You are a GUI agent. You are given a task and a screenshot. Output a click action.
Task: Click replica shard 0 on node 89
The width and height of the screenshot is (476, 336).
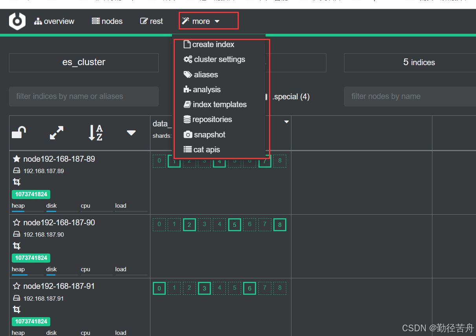click(x=159, y=161)
